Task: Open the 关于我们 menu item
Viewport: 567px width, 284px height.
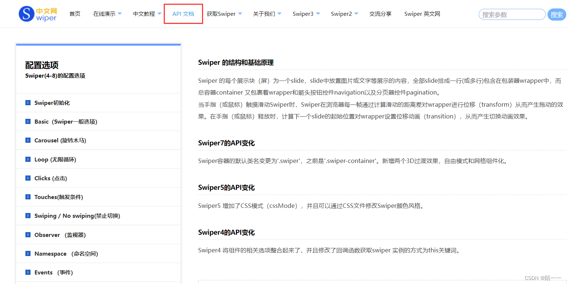Action: pos(264,14)
